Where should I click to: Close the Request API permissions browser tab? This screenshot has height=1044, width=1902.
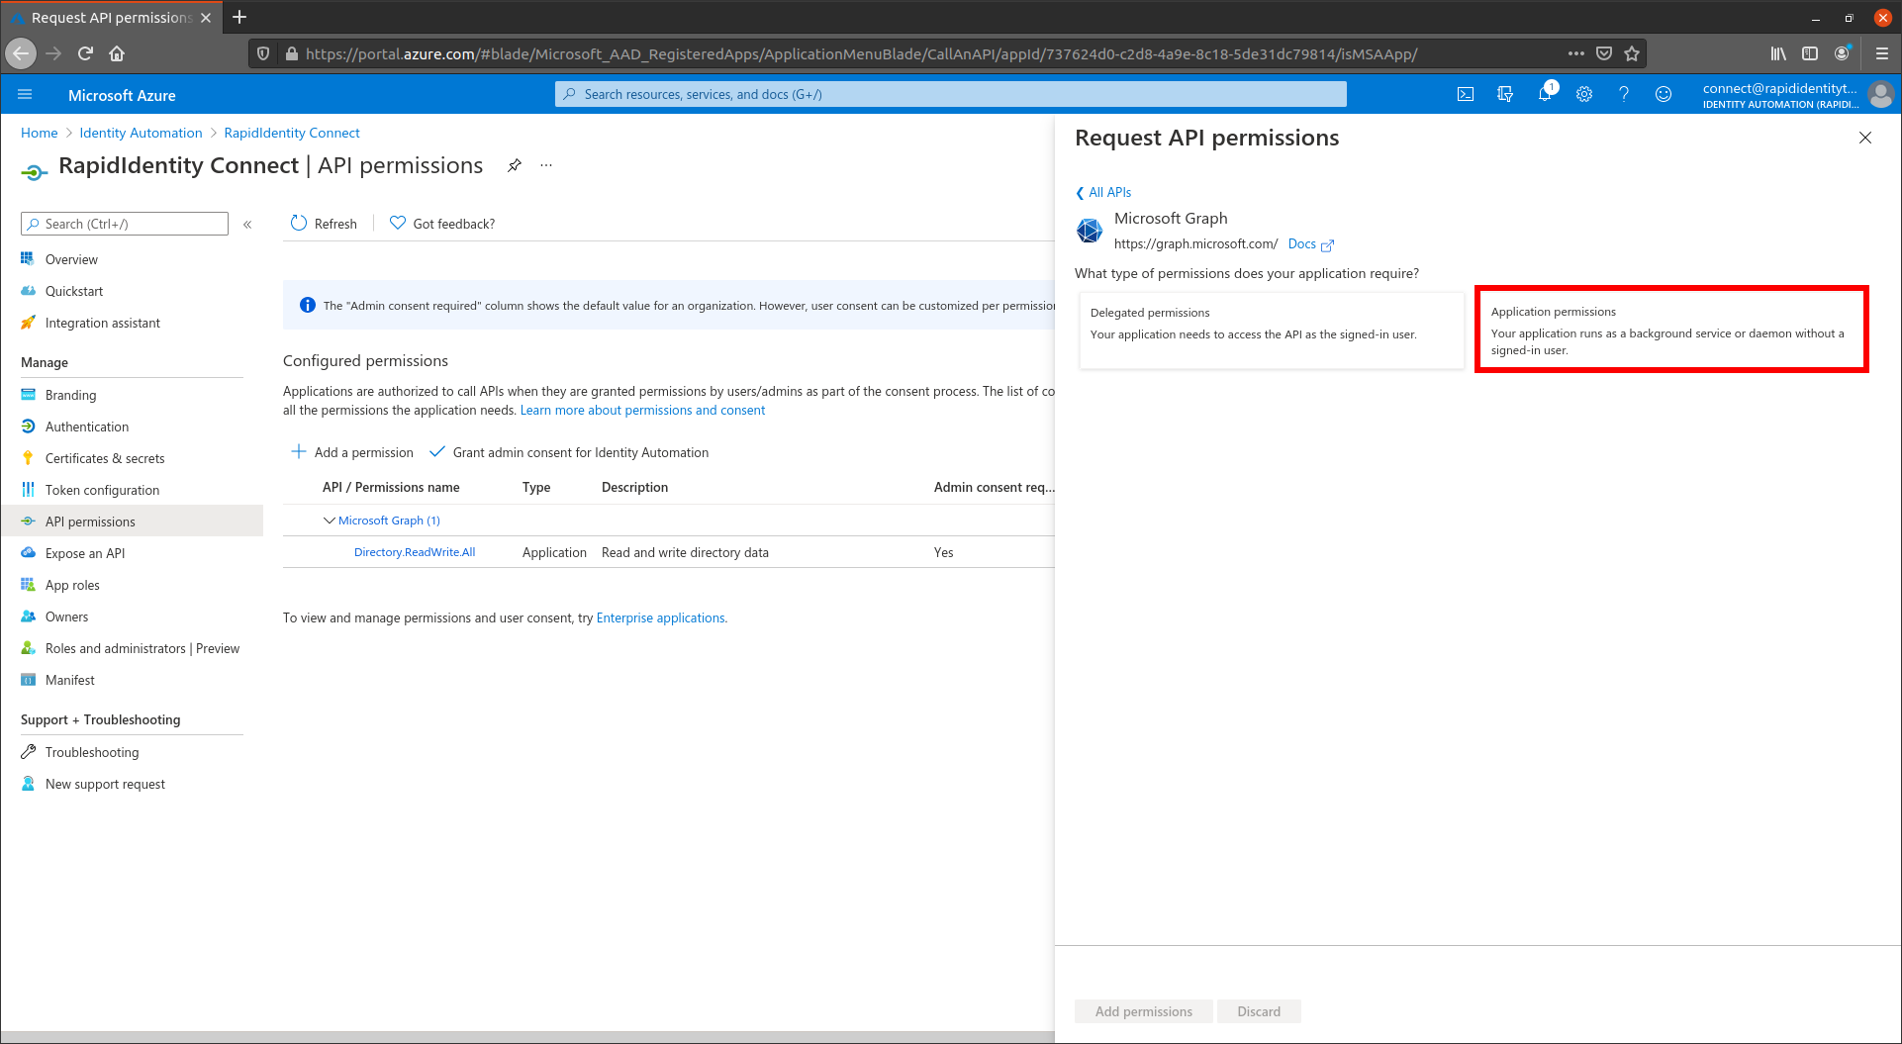206,18
